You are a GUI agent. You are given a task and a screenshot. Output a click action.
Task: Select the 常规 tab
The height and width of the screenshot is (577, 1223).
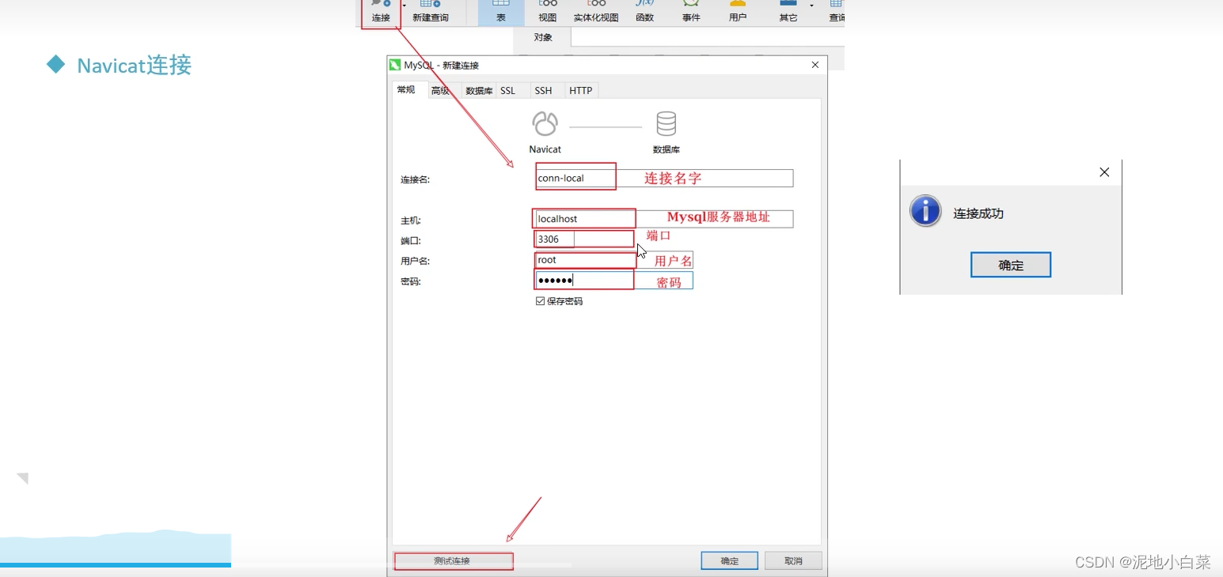pos(406,90)
